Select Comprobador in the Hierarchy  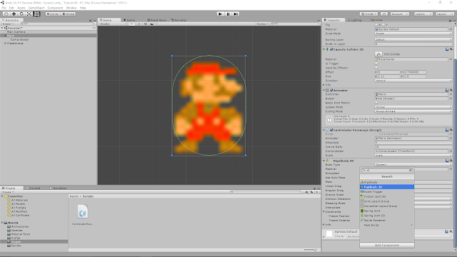(x=19, y=39)
